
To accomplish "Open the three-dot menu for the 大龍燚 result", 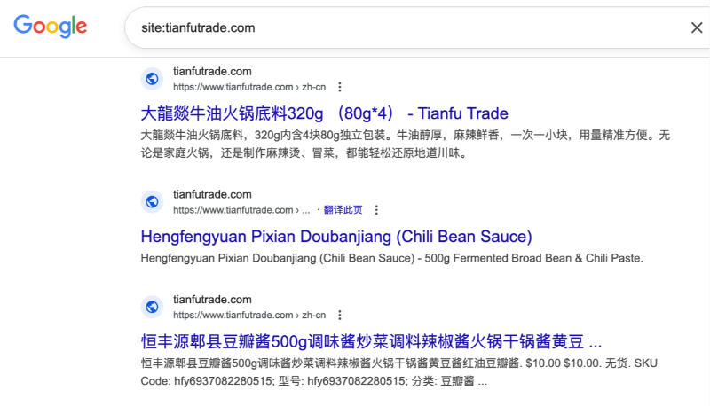I will (x=340, y=87).
